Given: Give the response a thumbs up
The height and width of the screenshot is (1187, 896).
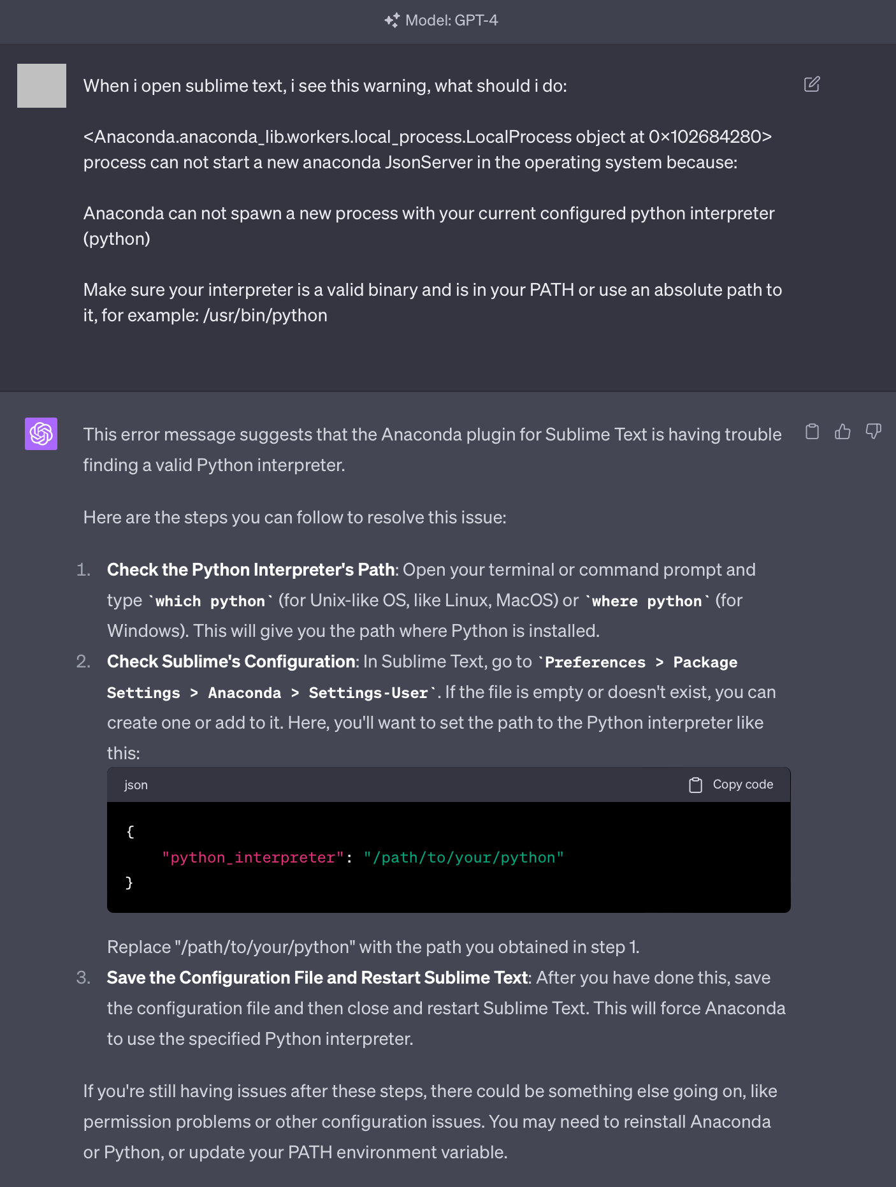Looking at the screenshot, I should [x=842, y=432].
